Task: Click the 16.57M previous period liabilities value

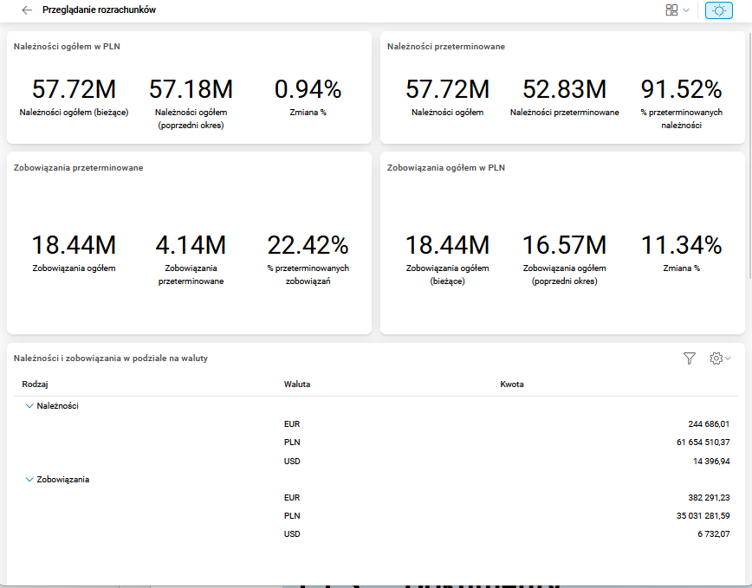Action: point(565,245)
